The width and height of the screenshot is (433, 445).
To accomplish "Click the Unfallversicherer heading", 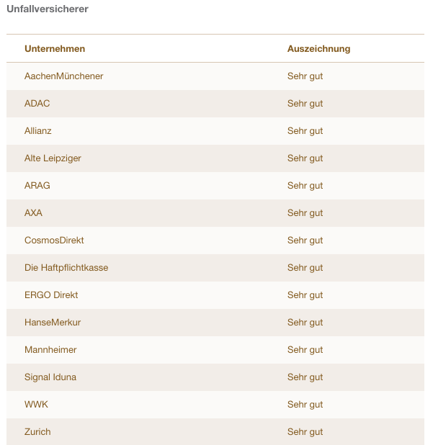I will (x=48, y=9).
